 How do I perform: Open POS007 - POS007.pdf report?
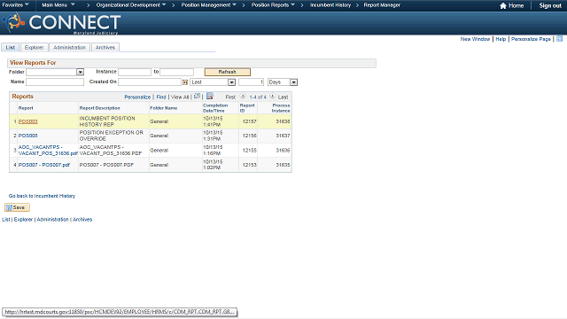pyautogui.click(x=44, y=165)
